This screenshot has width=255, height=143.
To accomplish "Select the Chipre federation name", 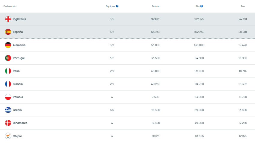I will pyautogui.click(x=17, y=136).
